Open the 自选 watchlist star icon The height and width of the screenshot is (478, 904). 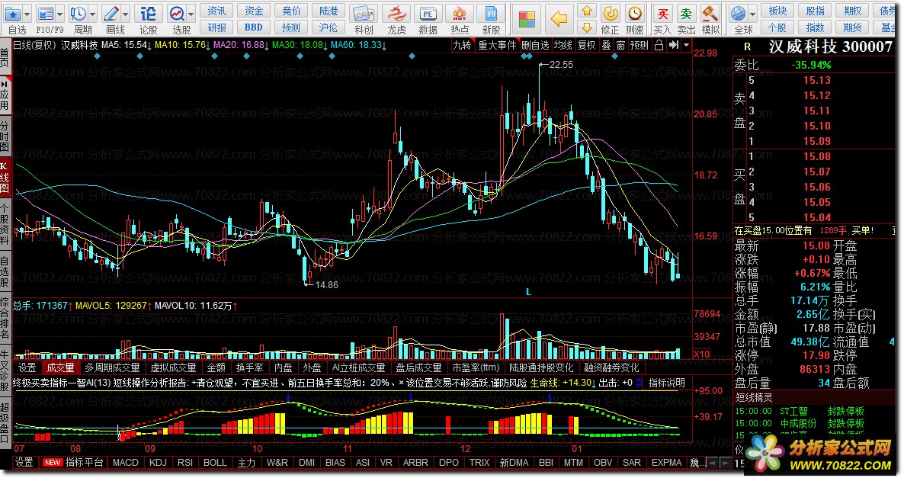pos(13,14)
